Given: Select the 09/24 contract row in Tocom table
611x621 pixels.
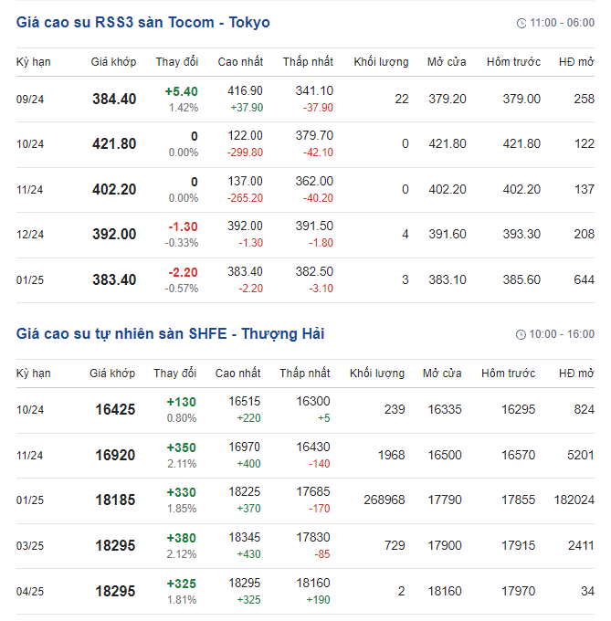Looking at the screenshot, I should tap(30, 100).
